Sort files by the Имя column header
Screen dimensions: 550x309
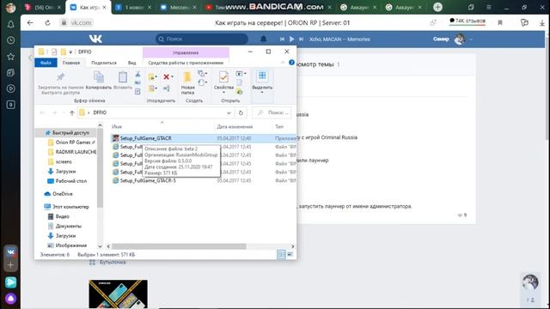click(117, 127)
